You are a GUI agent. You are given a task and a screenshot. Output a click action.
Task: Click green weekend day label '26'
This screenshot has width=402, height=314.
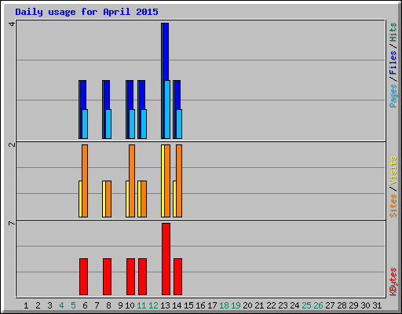[x=318, y=305]
